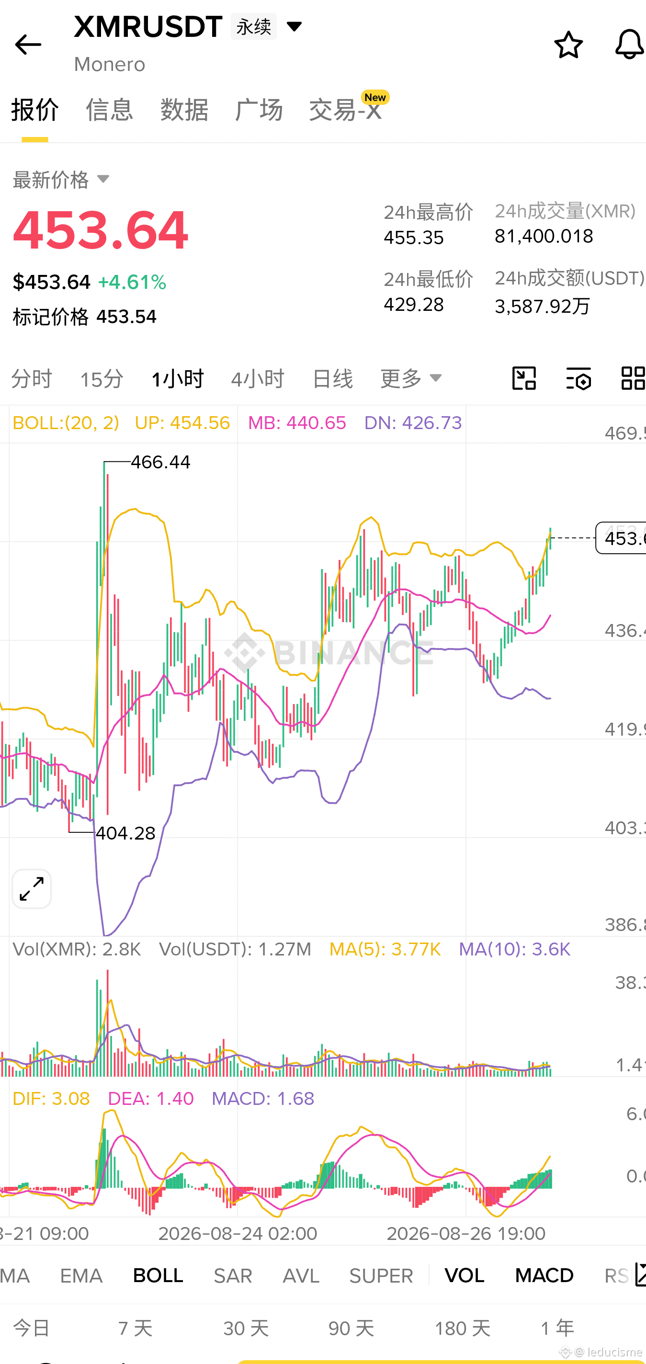Switch to the 广场 tab

coord(259,110)
